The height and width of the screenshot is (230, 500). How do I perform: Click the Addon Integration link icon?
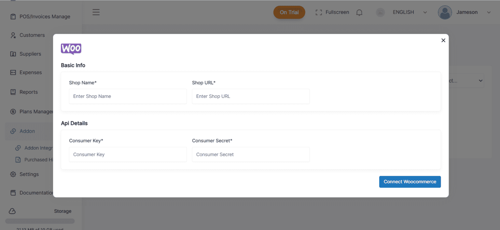(18, 148)
